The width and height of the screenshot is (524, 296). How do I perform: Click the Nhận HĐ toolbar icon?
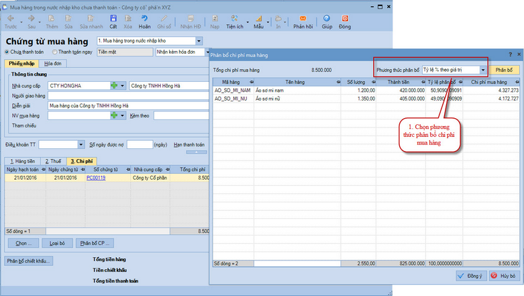point(191,21)
